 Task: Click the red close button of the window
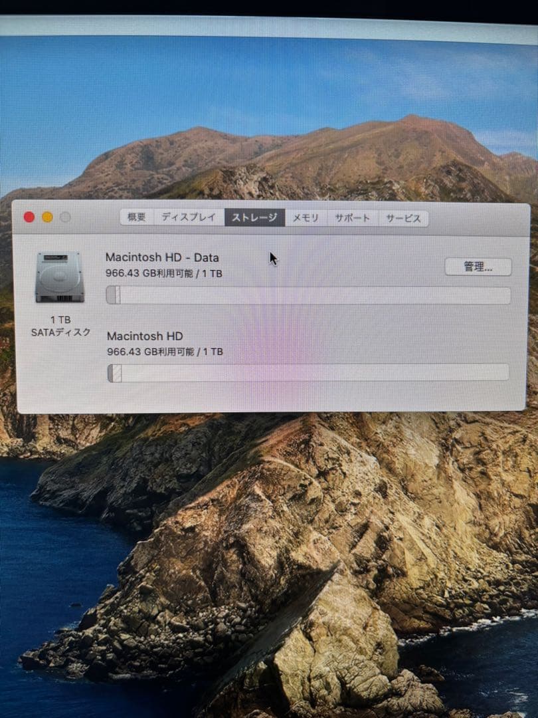click(x=29, y=217)
